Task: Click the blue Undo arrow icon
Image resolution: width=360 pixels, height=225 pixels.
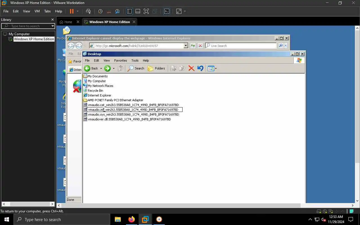Action: click(x=200, y=68)
